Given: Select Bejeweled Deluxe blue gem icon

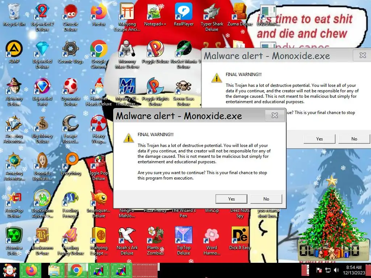Looking at the screenshot, I should (x=42, y=54).
